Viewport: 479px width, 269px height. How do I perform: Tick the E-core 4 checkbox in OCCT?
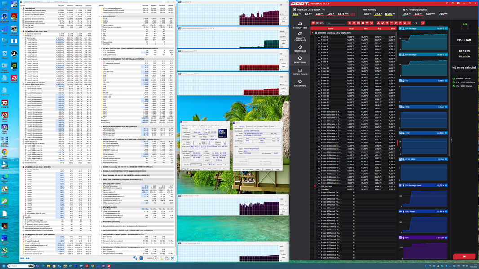315,49
